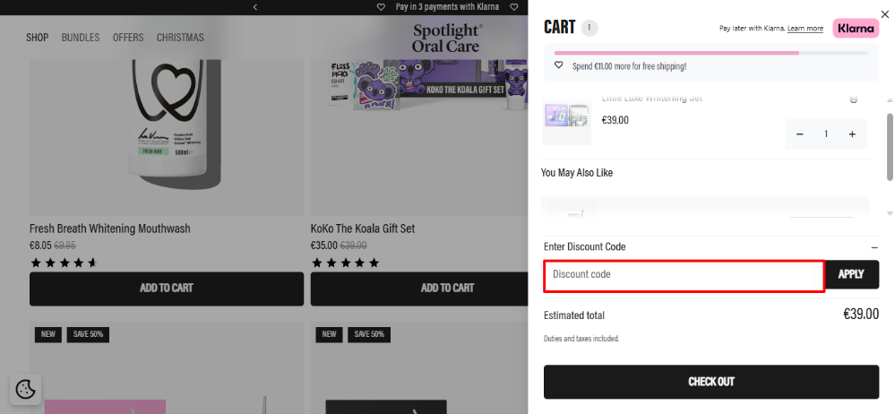
Task: Open the SHOP menu
Action: [37, 38]
